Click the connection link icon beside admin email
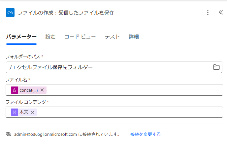Viewport: 227px width, 147px height. point(8,134)
